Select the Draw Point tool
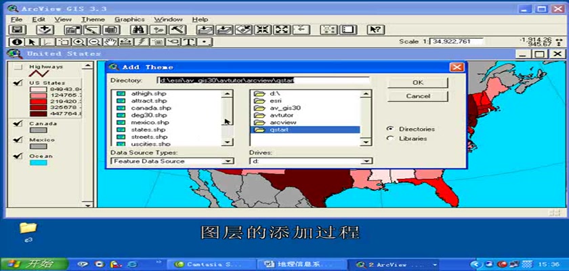Image resolution: width=569 pixels, height=271 pixels. [205, 42]
